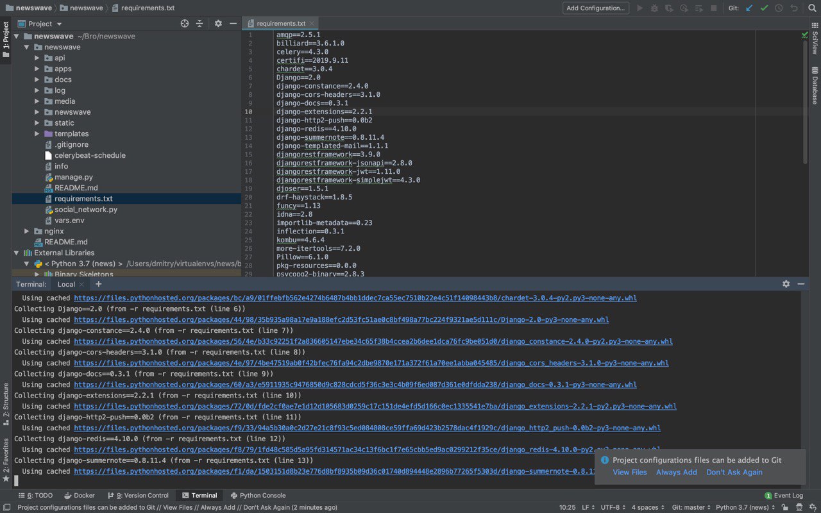The image size is (821, 513).
Task: Click the Terminal tab in bottom bar
Action: click(199, 495)
